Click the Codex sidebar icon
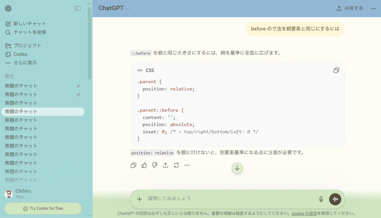381x218 pixels. tap(8, 54)
